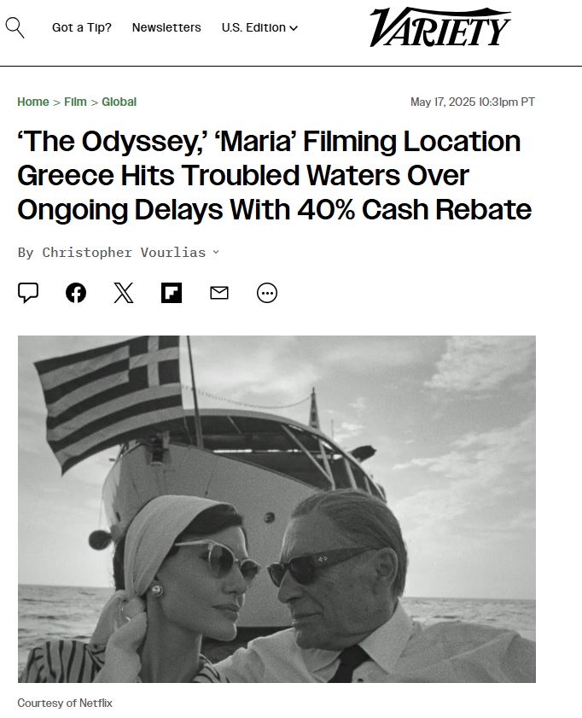Screen dimensions: 582x718
Task: Expand the chevron beside Christopher Vourlias
Action: [x=216, y=252]
